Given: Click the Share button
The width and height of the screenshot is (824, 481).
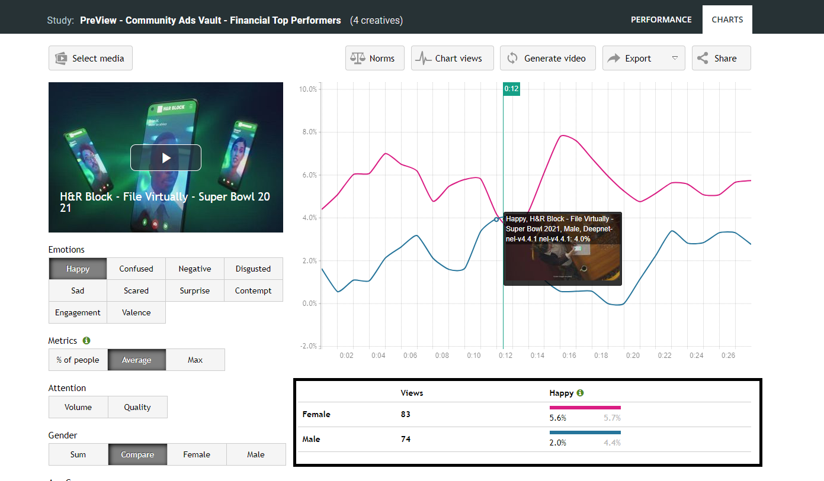Looking at the screenshot, I should click(722, 58).
